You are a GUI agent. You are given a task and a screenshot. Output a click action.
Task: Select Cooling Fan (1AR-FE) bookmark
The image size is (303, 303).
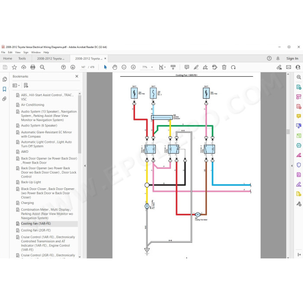[36, 224]
